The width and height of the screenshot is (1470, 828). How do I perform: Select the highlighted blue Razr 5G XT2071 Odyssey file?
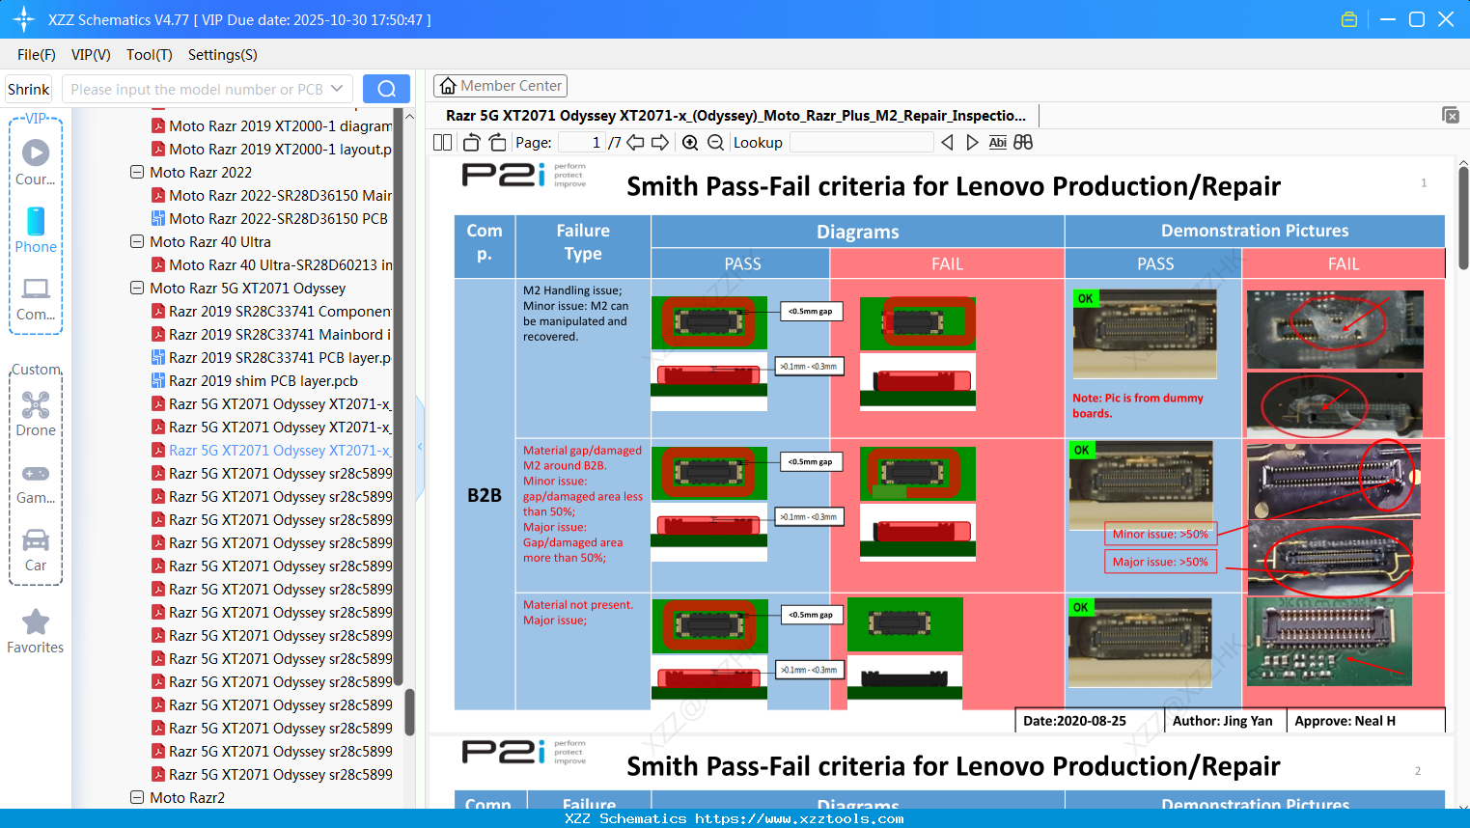(x=280, y=450)
